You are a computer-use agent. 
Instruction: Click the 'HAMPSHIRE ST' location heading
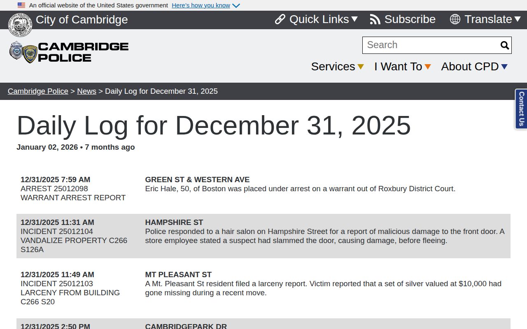point(174,222)
